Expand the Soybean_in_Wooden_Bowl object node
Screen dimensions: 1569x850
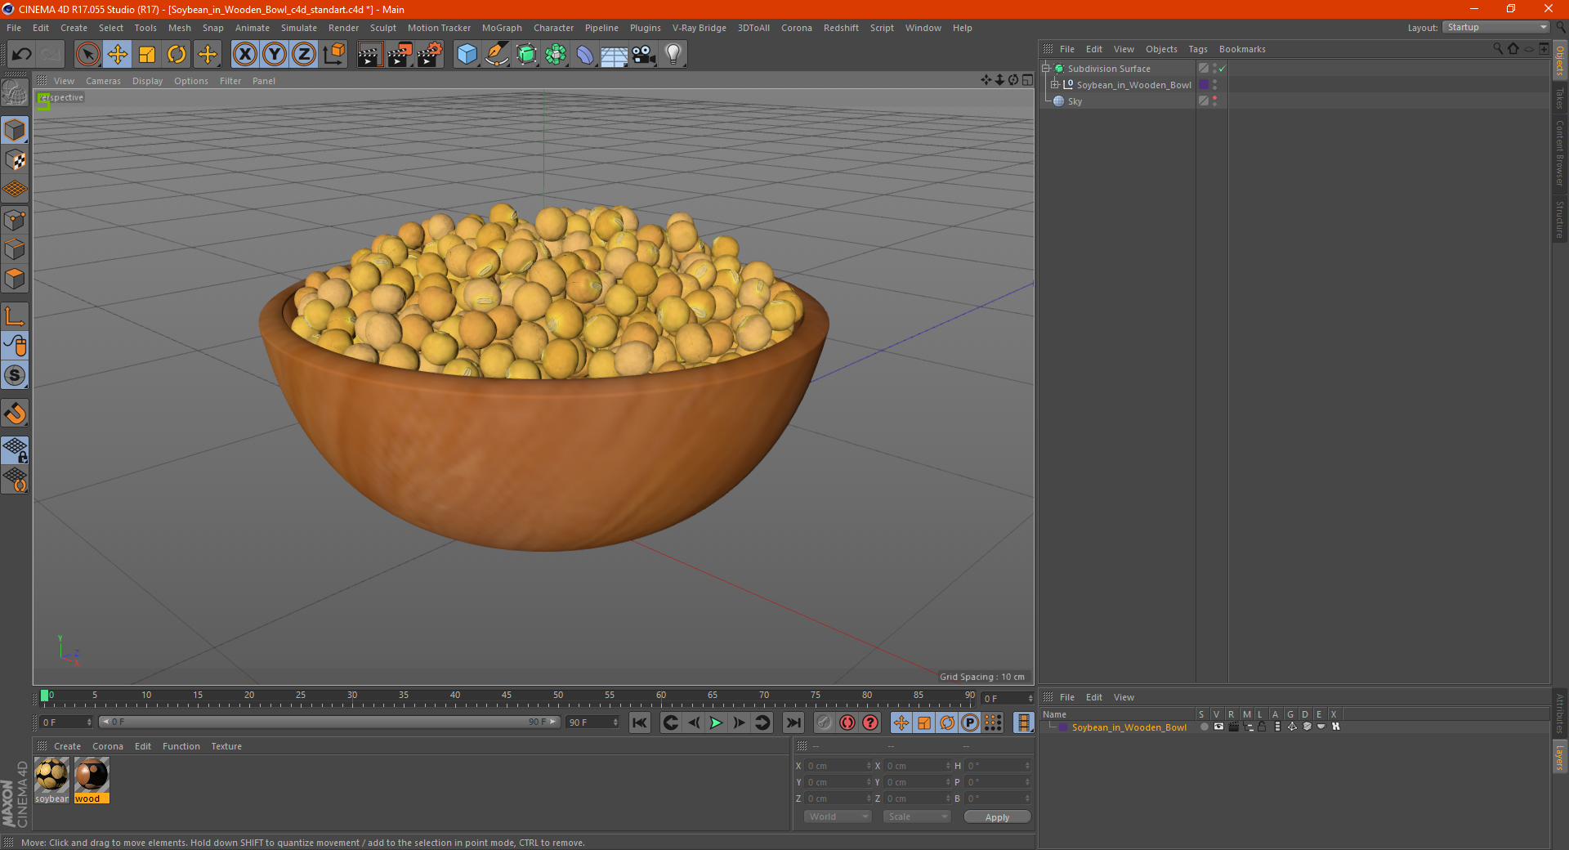coord(1054,85)
